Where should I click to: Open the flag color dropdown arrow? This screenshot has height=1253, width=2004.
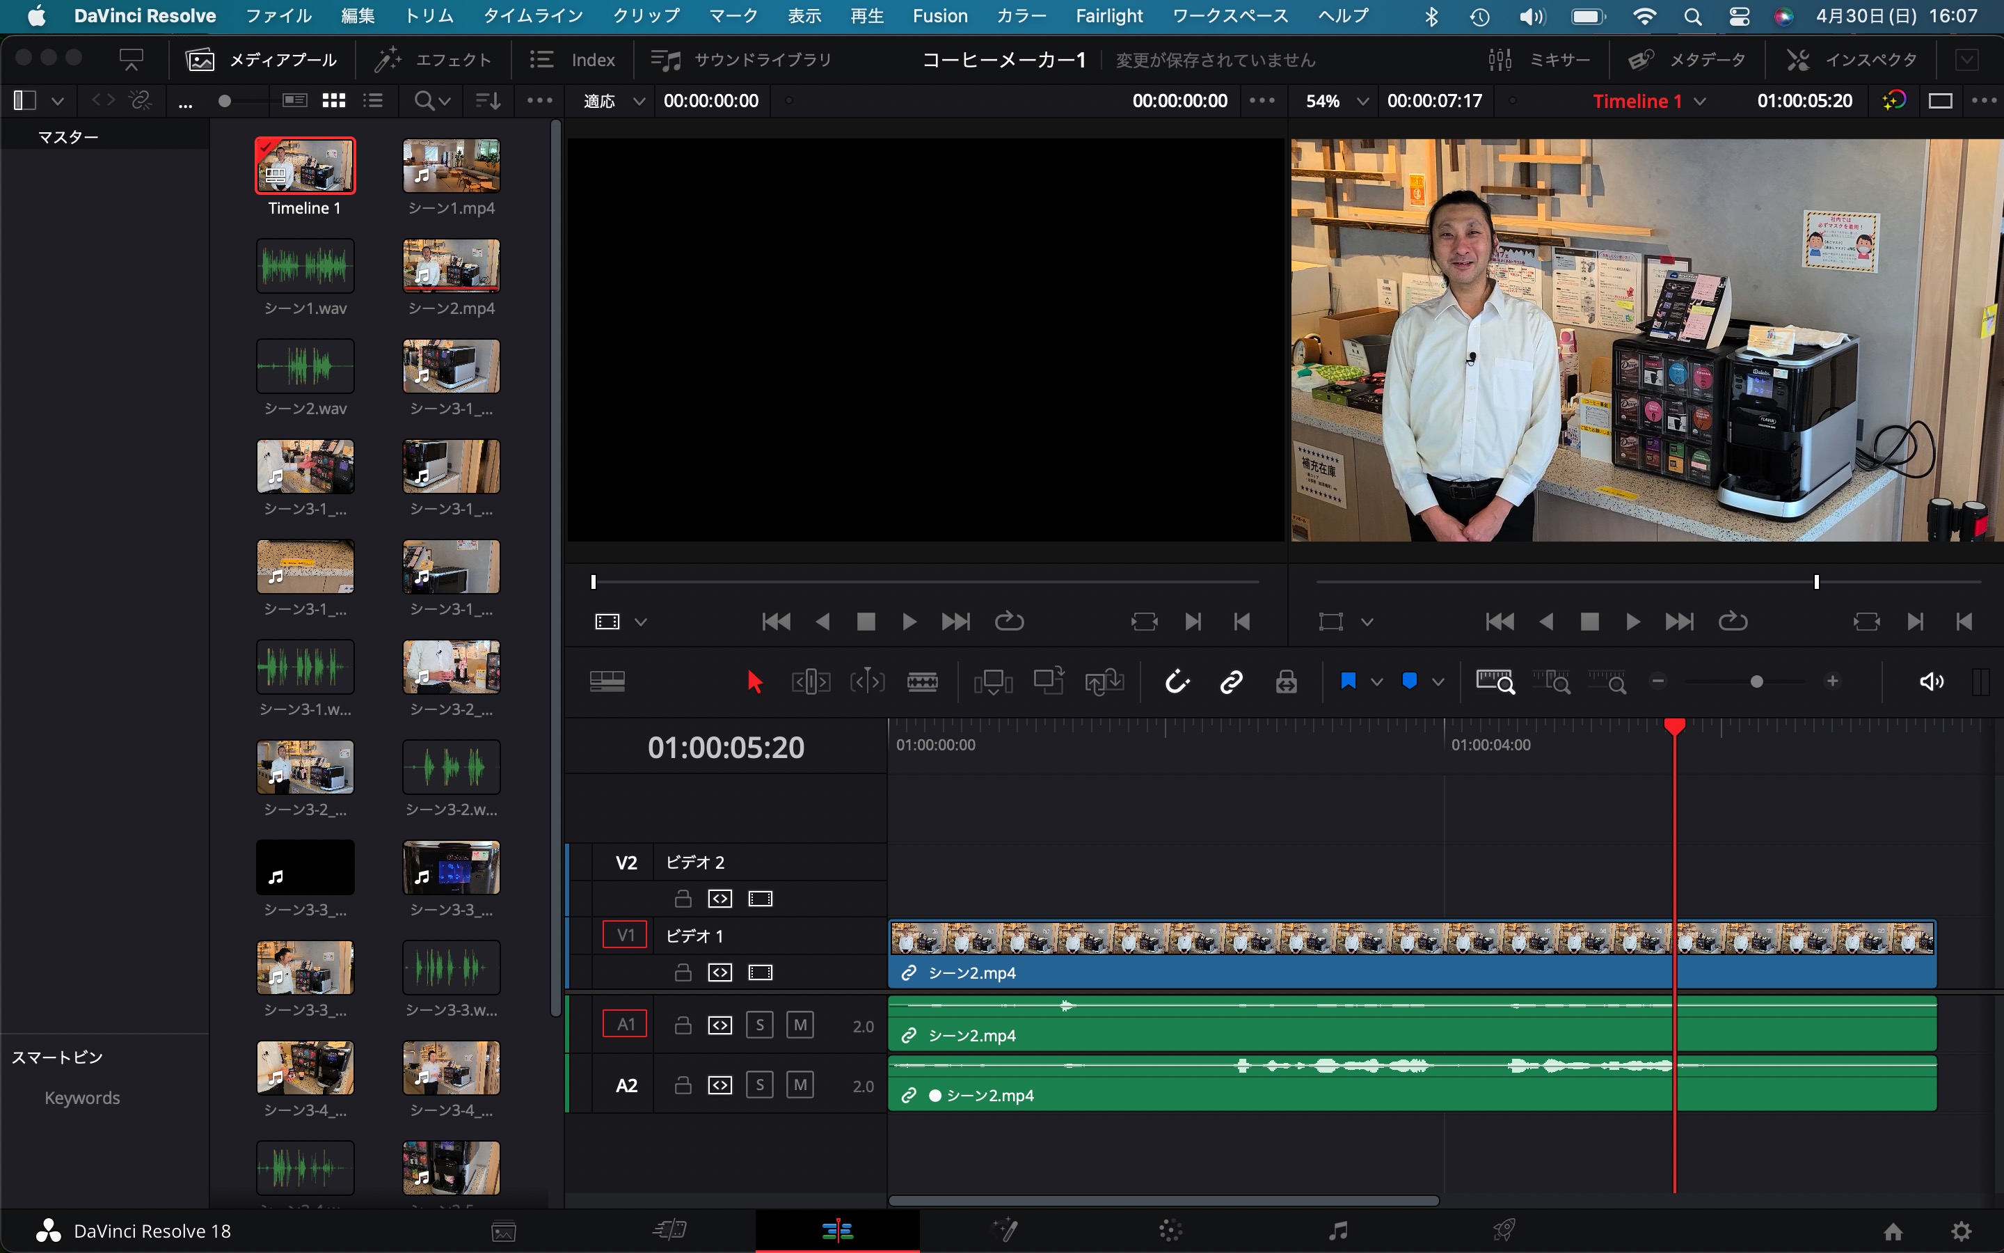(1376, 682)
